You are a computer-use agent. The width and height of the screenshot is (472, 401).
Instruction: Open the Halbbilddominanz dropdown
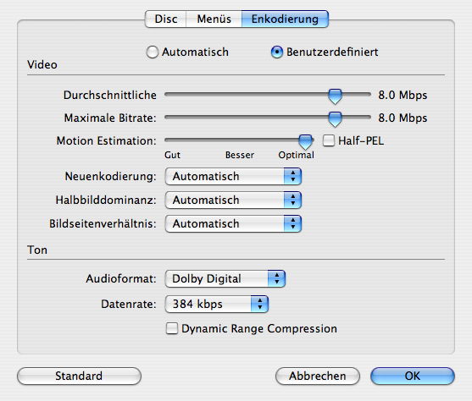coord(233,200)
